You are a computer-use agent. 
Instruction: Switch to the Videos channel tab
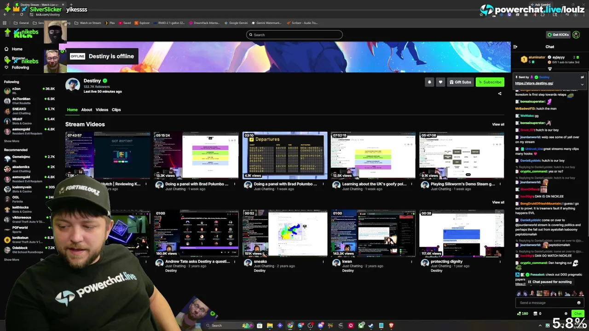(102, 110)
